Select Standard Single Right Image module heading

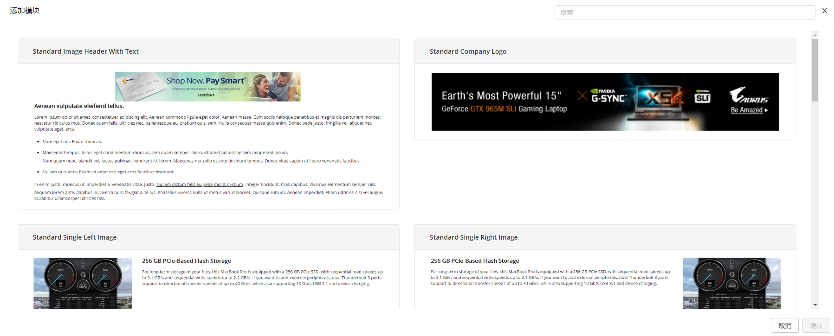473,237
